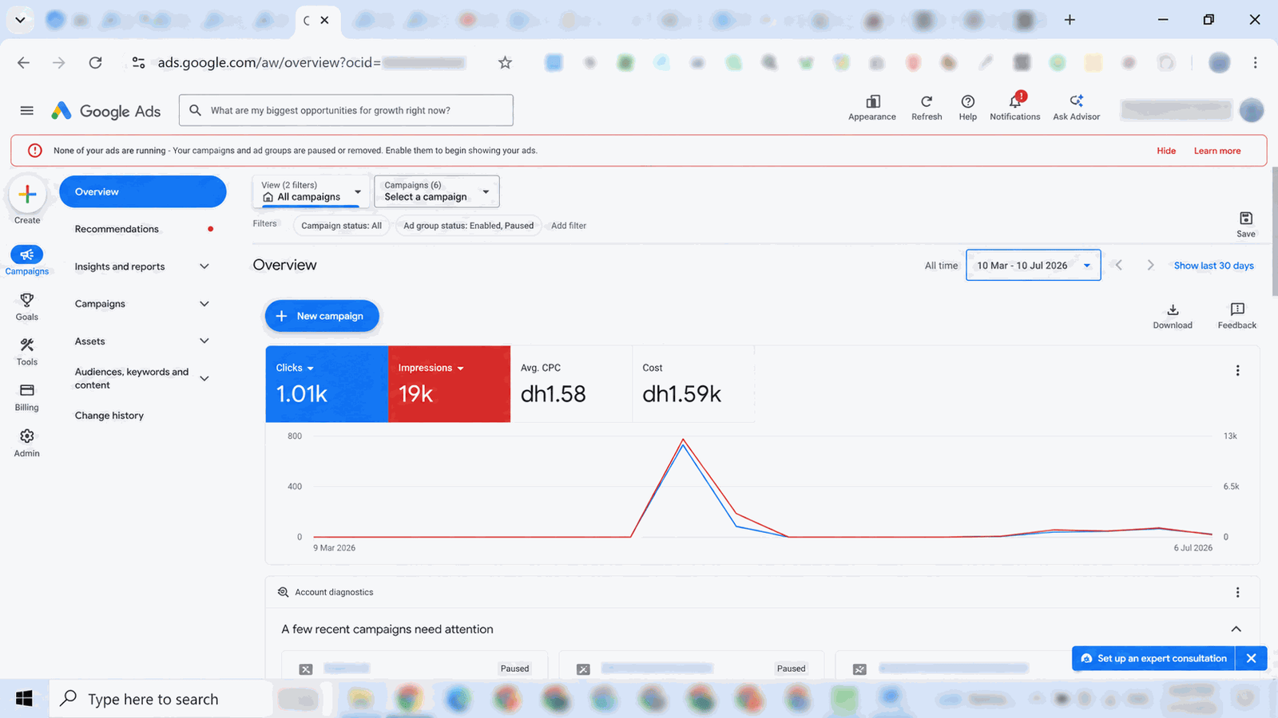Open the Appearance settings icon
The width and height of the screenshot is (1278, 718).
click(x=872, y=107)
